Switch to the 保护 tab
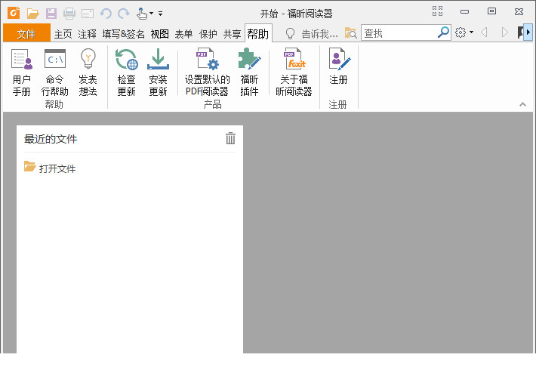 [x=208, y=34]
